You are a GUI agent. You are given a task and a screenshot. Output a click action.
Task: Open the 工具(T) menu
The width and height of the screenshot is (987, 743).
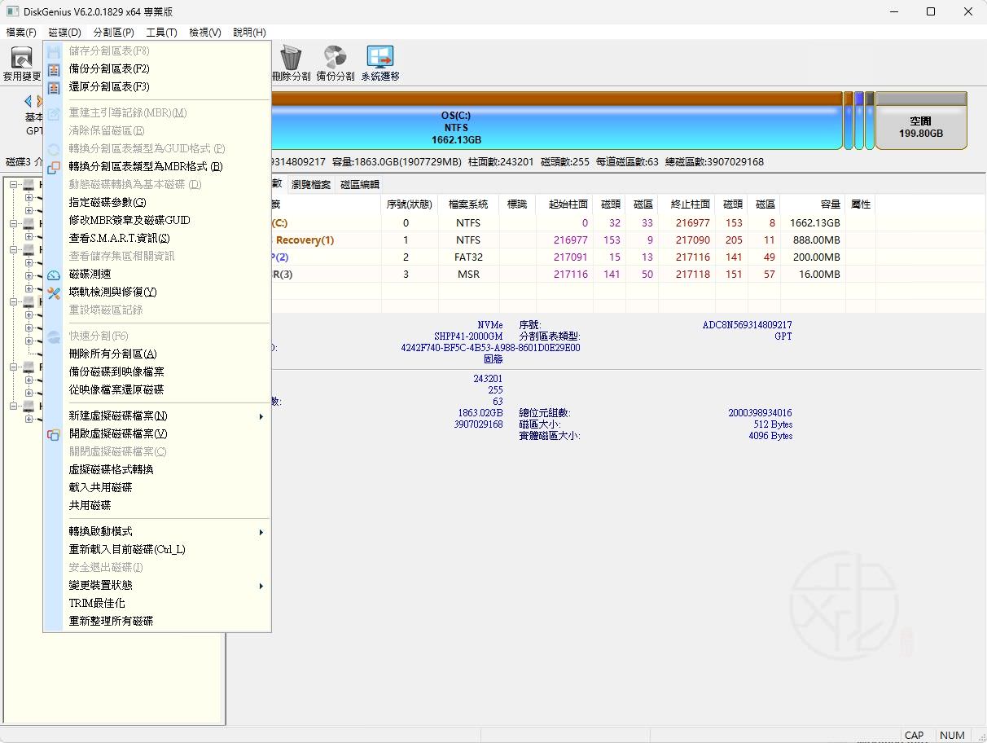coord(161,33)
